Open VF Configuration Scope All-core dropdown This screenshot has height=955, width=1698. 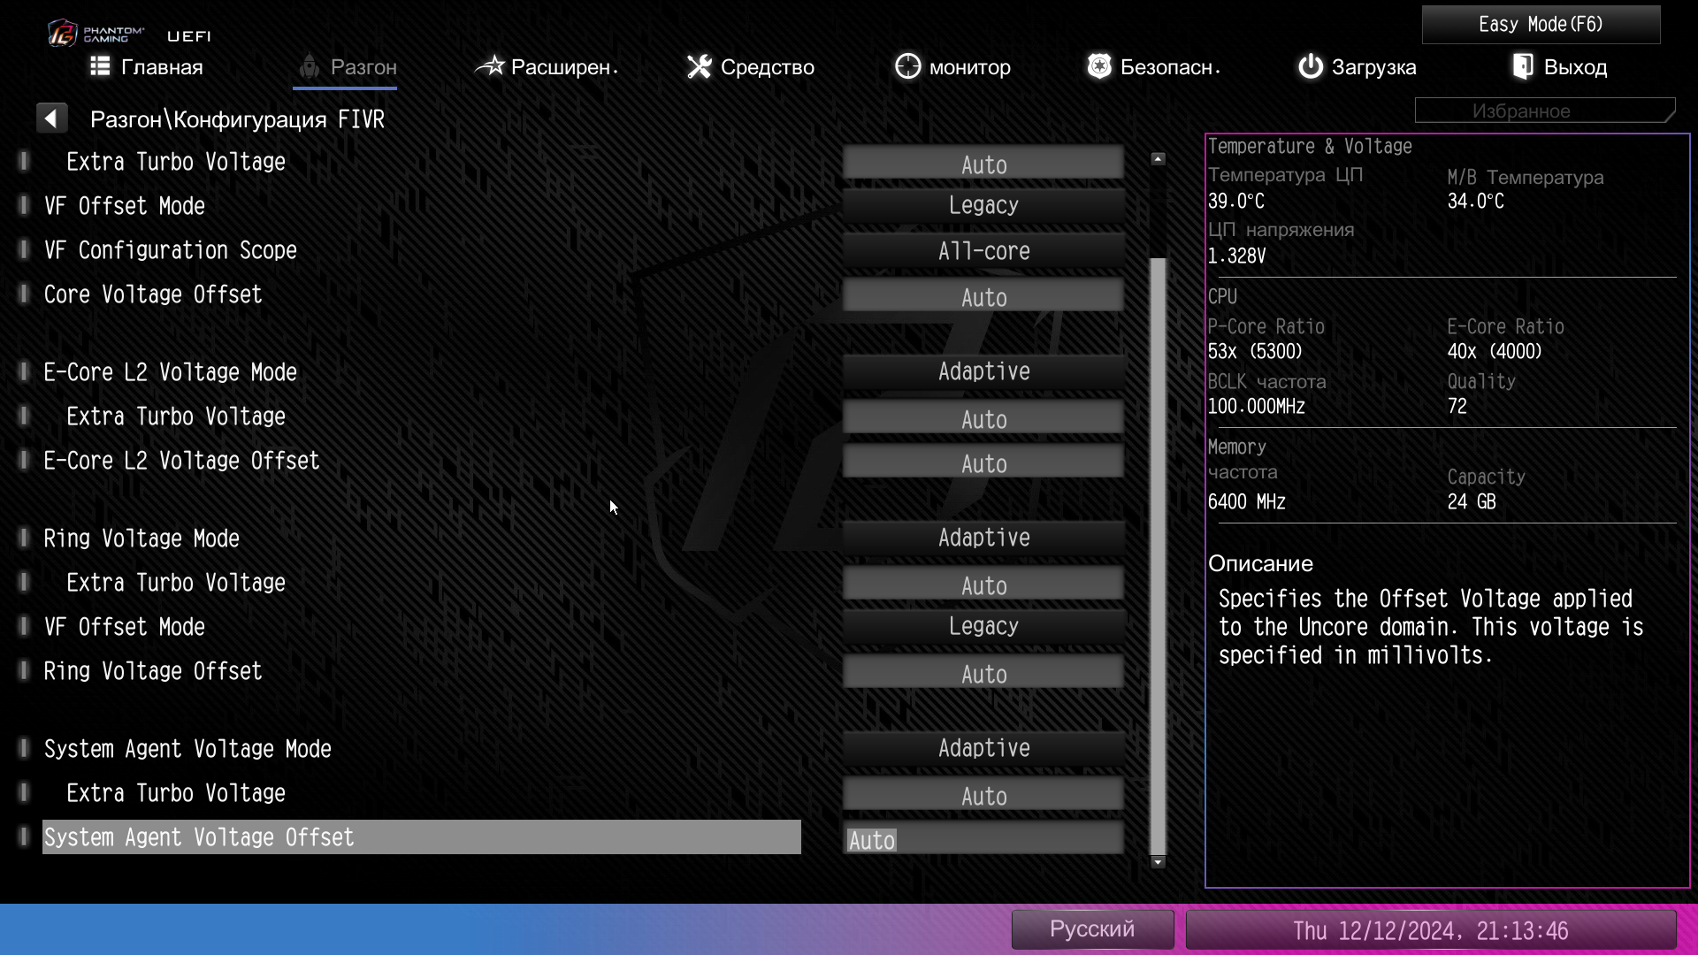983,251
